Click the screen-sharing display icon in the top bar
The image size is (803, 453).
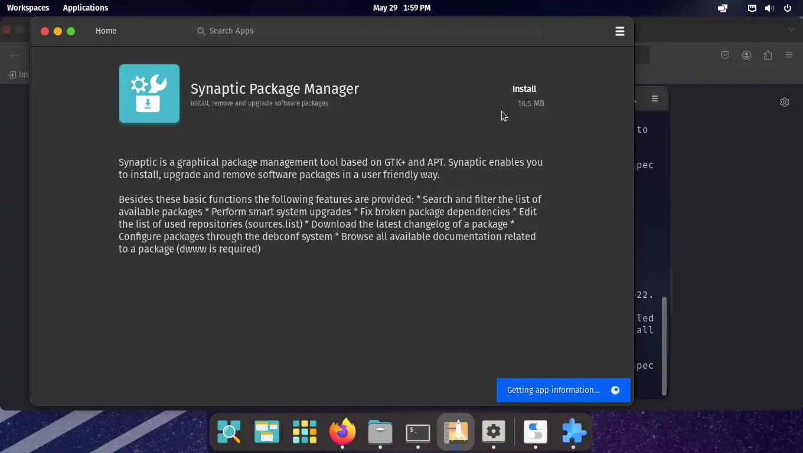point(723,8)
